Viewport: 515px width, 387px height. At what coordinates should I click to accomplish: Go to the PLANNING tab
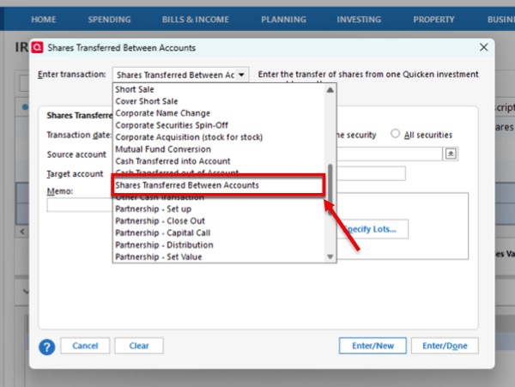click(x=283, y=20)
